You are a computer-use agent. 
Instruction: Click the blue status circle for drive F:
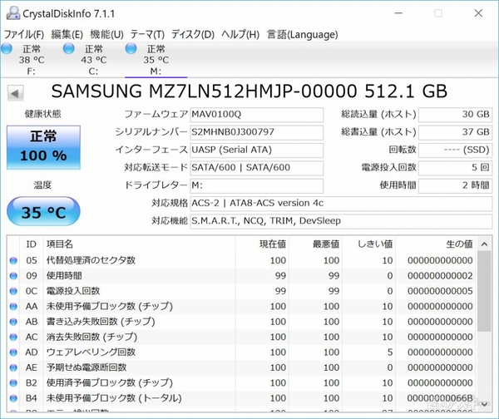click(x=7, y=49)
